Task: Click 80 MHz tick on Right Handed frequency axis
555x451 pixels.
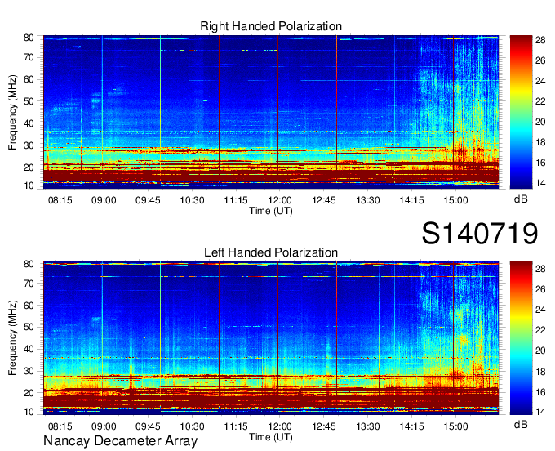Action: click(x=29, y=38)
